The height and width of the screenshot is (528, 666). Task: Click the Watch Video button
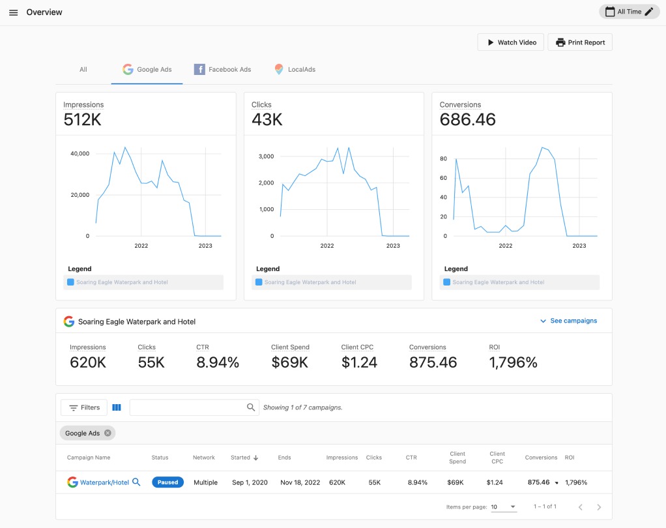(510, 42)
